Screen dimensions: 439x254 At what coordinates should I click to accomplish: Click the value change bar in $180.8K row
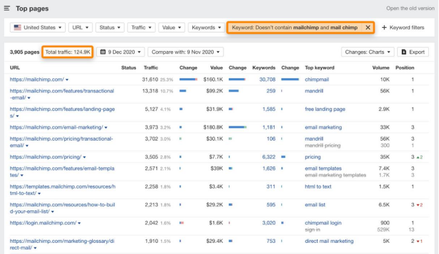click(x=237, y=127)
